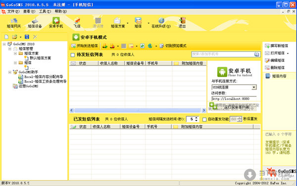The image size is (297, 186).
Task: Open the 查看(V) menu
Action: [x=29, y=11]
